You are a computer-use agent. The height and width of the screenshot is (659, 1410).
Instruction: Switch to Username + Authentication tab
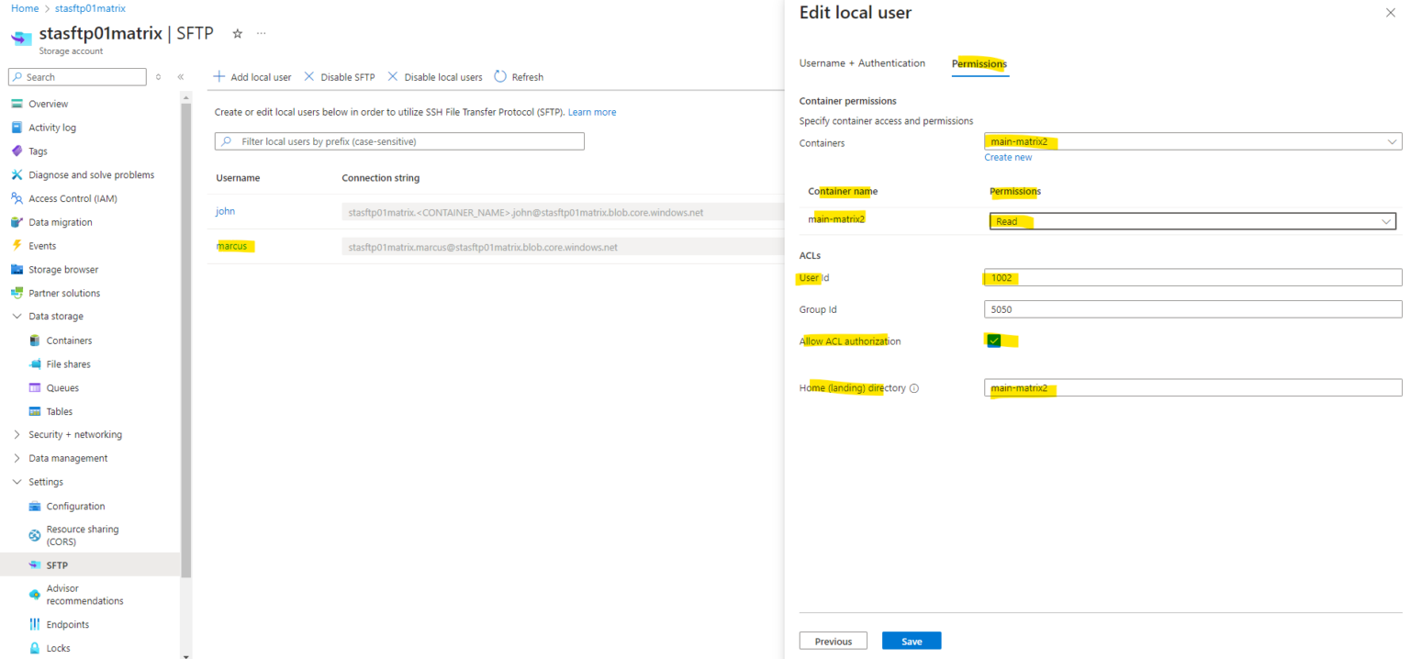click(862, 62)
